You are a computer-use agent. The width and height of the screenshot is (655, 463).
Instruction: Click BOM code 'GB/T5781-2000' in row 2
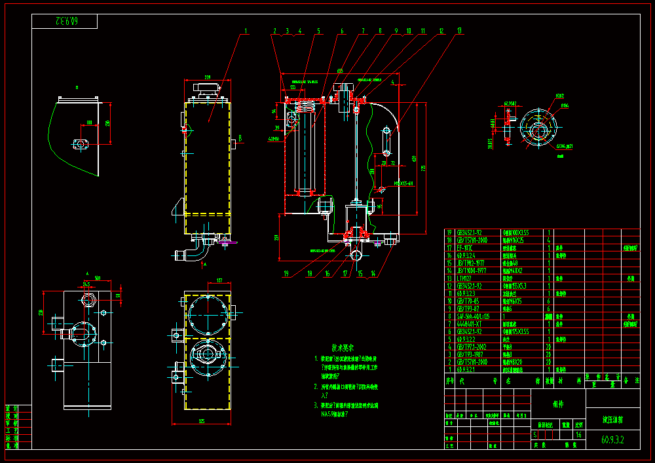[471, 362]
